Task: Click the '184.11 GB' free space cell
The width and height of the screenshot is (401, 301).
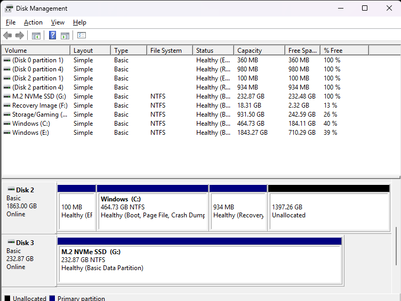Action: click(302, 124)
